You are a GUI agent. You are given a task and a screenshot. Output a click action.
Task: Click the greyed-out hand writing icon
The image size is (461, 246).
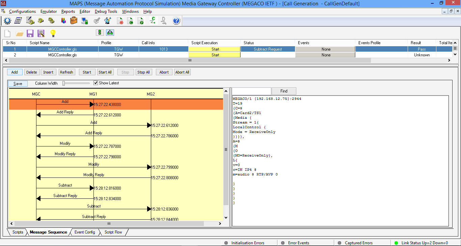pos(97,21)
